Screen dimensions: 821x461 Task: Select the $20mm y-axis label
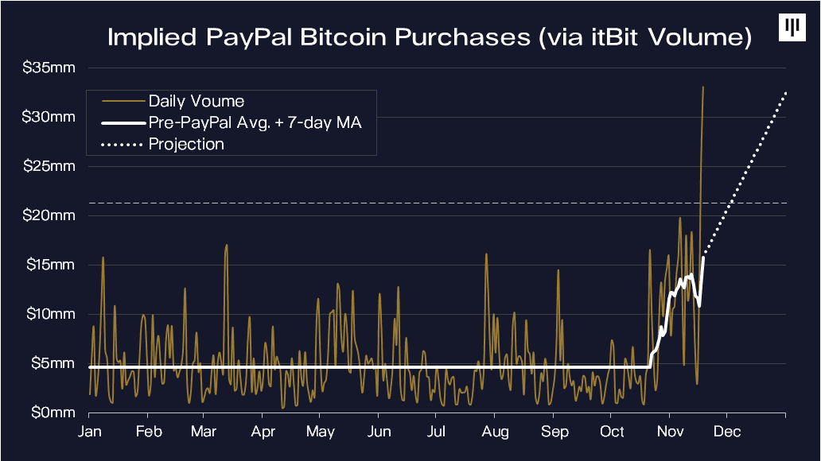click(49, 216)
